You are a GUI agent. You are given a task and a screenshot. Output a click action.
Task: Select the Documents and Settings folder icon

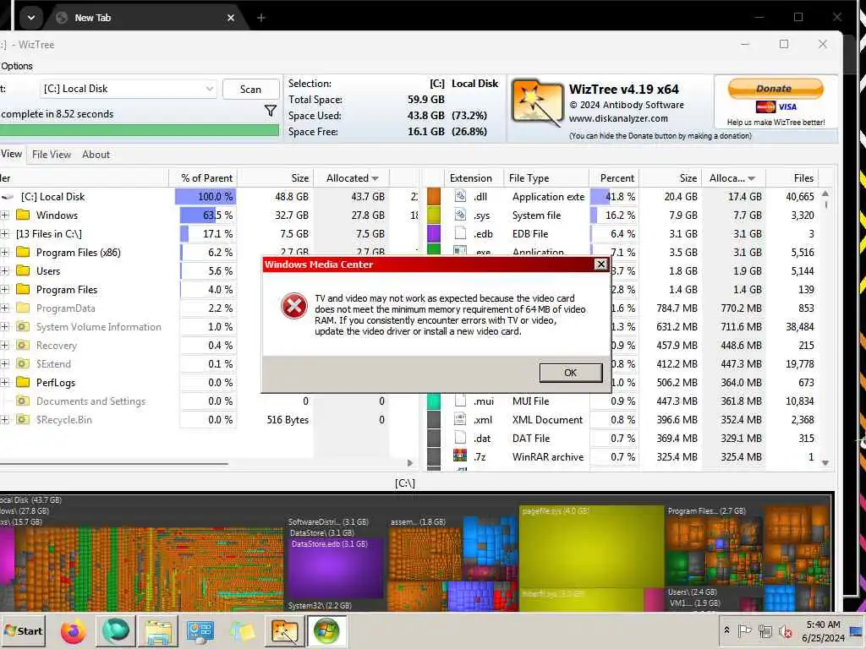[23, 401]
